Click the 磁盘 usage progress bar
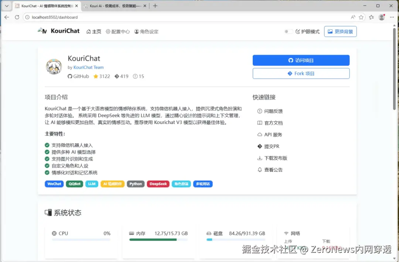The height and width of the screenshot is (262, 399). point(236,239)
